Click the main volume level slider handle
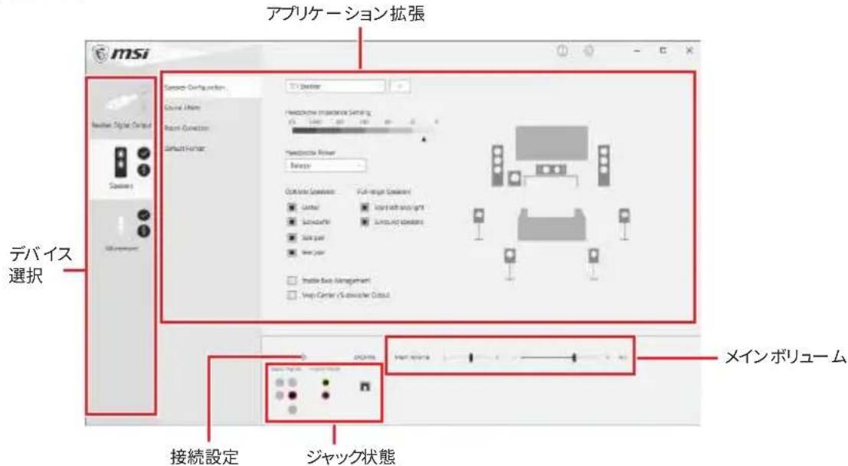 pos(575,357)
